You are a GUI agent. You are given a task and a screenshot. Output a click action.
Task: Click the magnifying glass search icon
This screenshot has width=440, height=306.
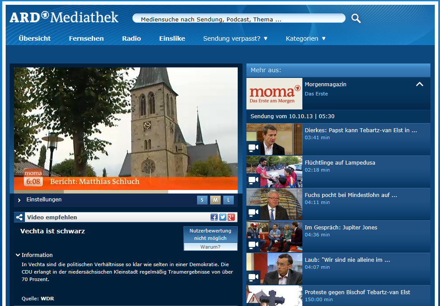356,18
